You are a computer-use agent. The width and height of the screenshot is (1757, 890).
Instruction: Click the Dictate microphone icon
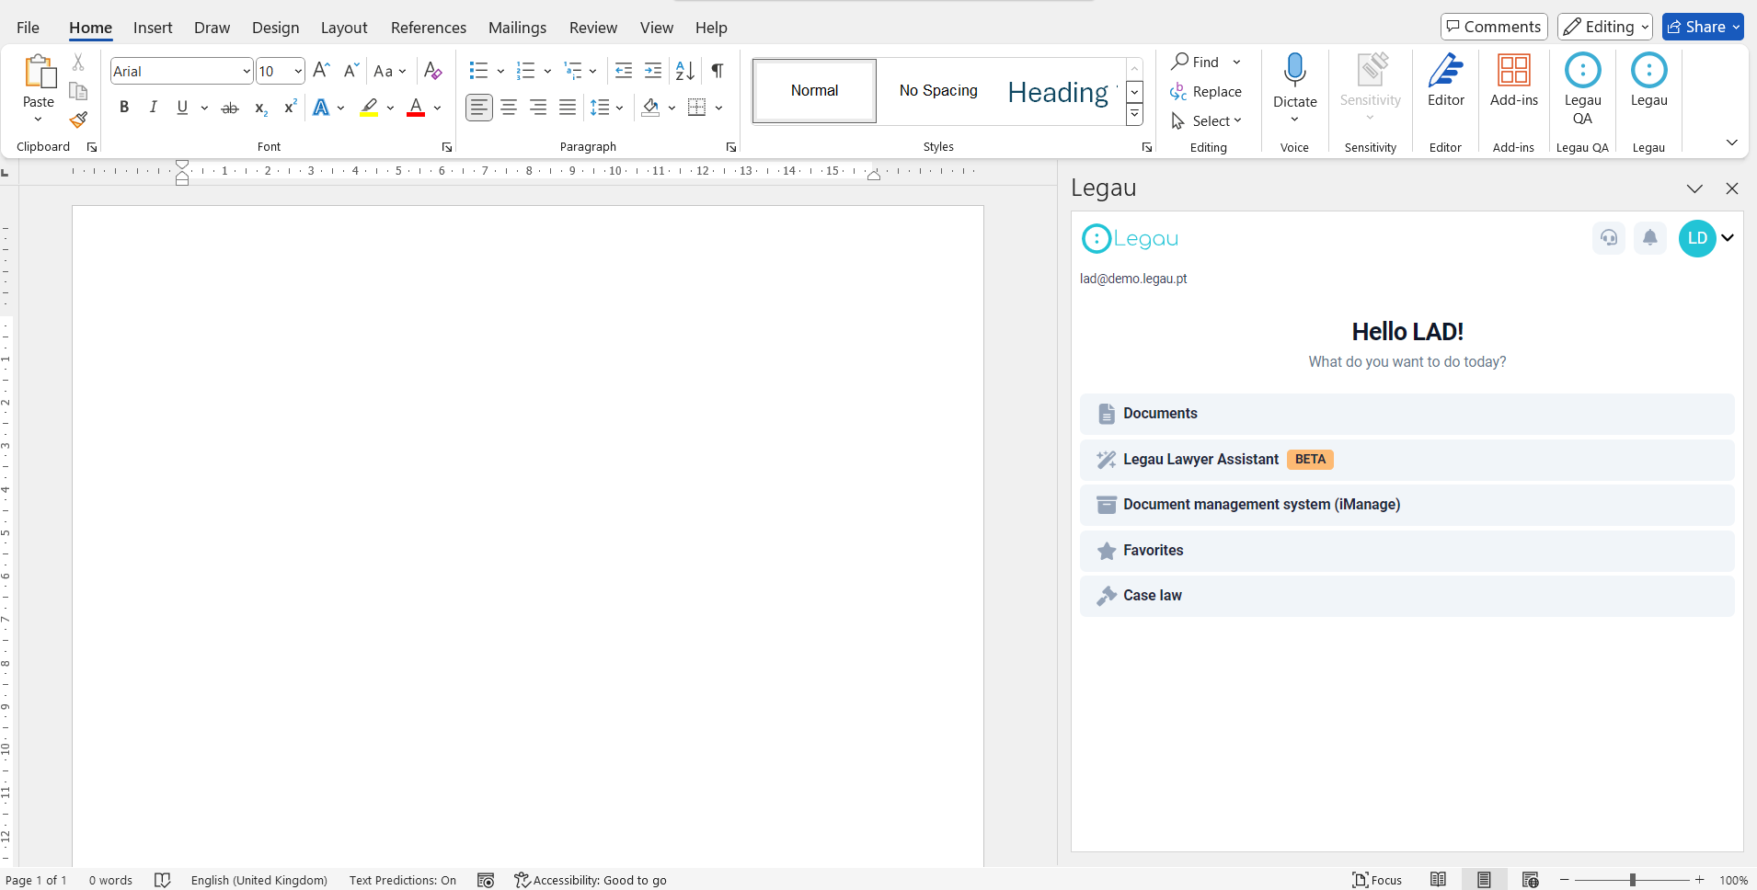(x=1294, y=71)
